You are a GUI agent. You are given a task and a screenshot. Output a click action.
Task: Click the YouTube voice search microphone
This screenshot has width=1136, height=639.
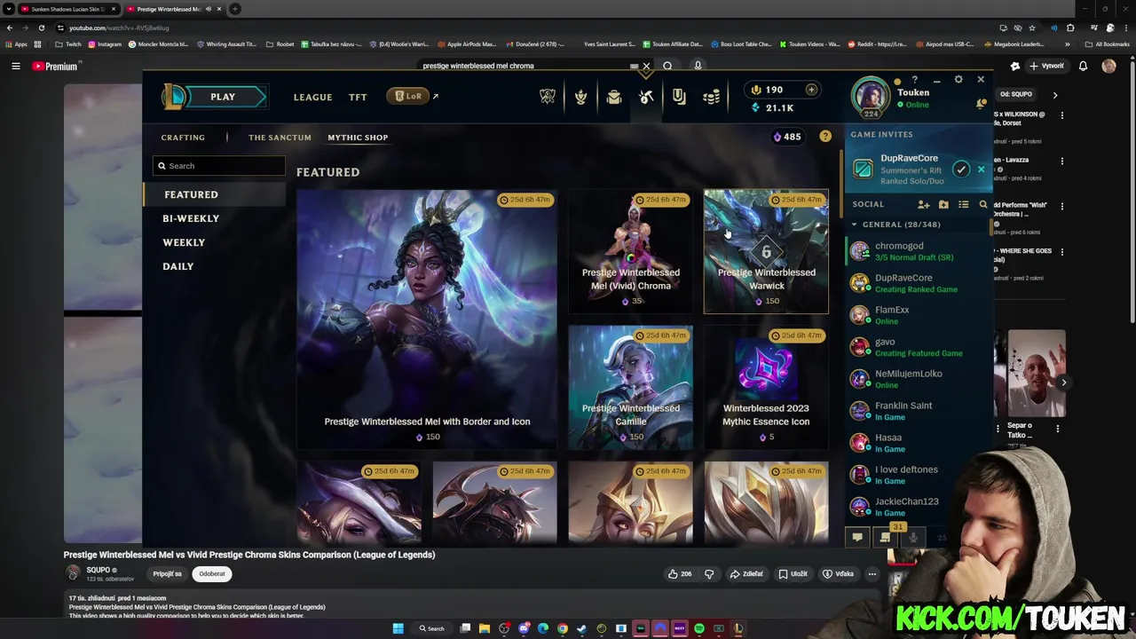coord(698,66)
